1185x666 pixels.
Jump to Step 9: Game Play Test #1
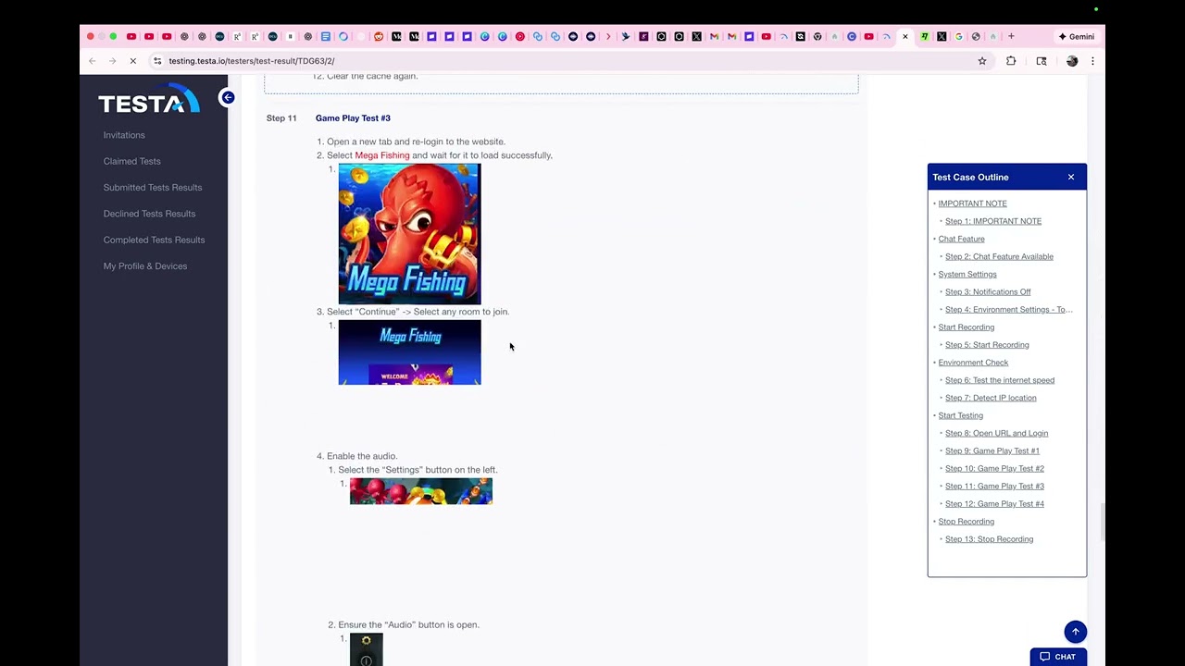tap(992, 450)
